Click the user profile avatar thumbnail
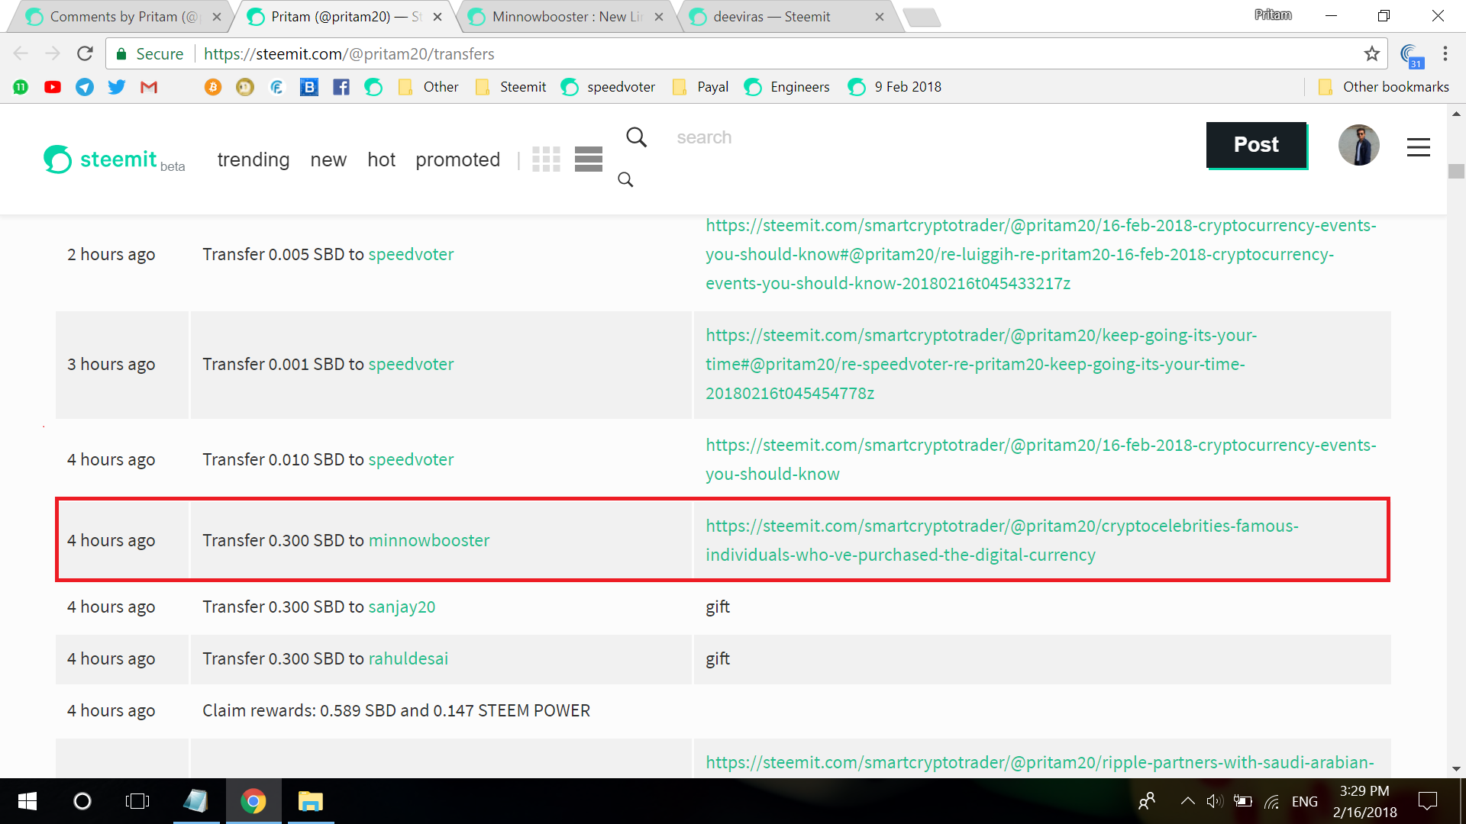 pos(1358,145)
